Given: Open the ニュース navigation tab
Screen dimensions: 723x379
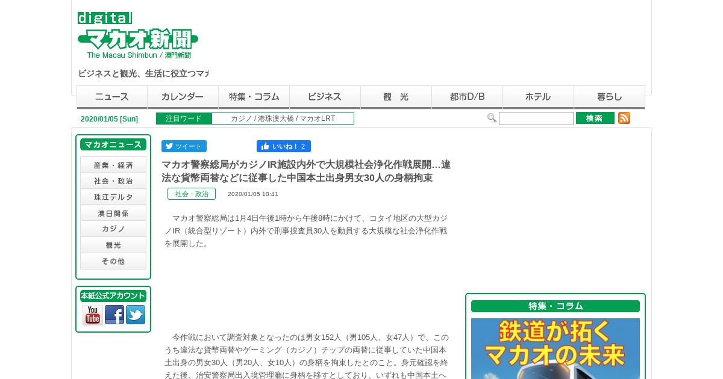Looking at the screenshot, I should coord(112,97).
